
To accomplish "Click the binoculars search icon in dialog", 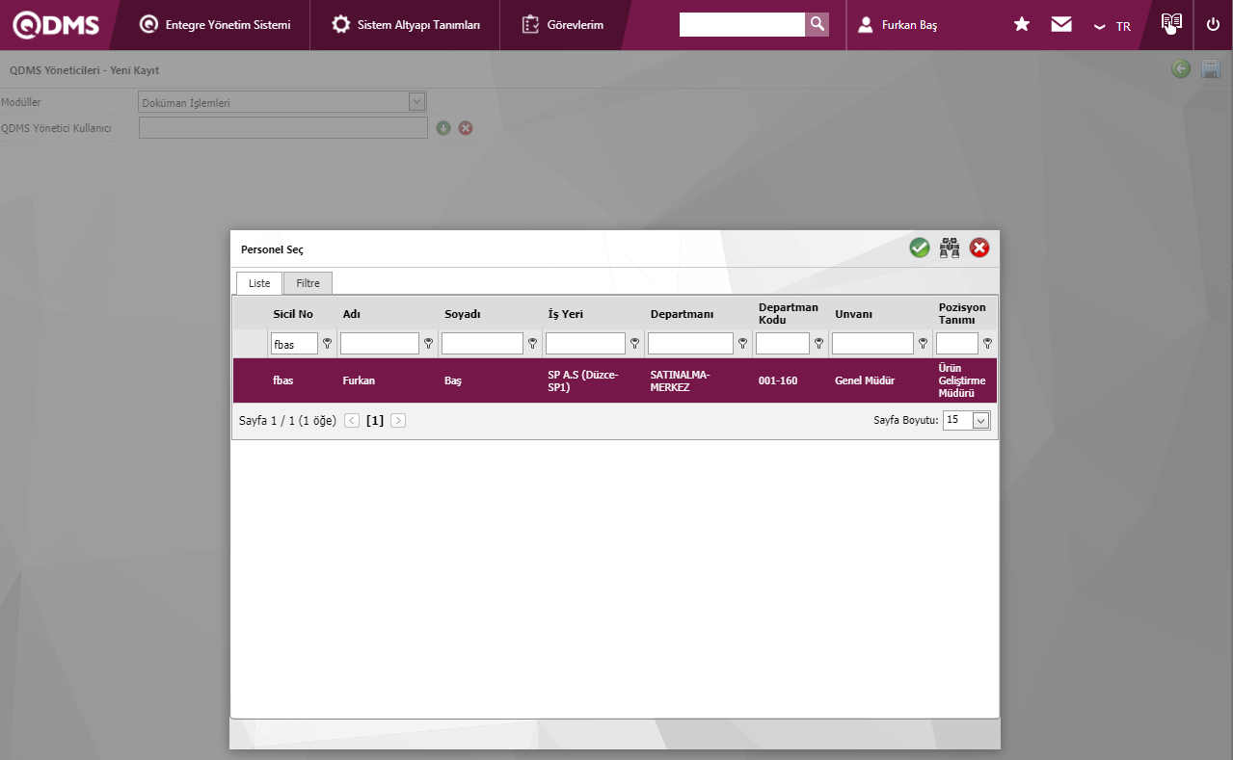I will pyautogui.click(x=950, y=249).
